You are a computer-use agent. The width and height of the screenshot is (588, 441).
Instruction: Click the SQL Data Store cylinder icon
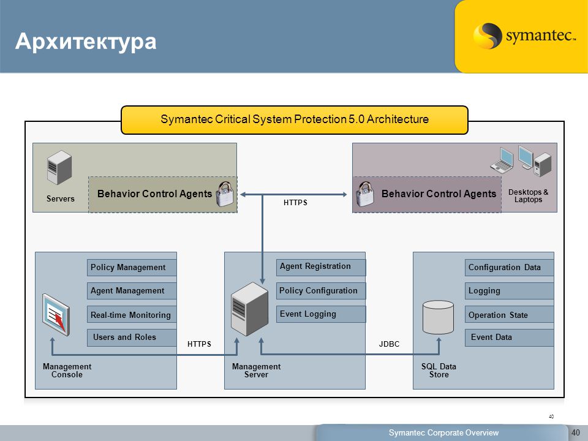click(x=438, y=317)
